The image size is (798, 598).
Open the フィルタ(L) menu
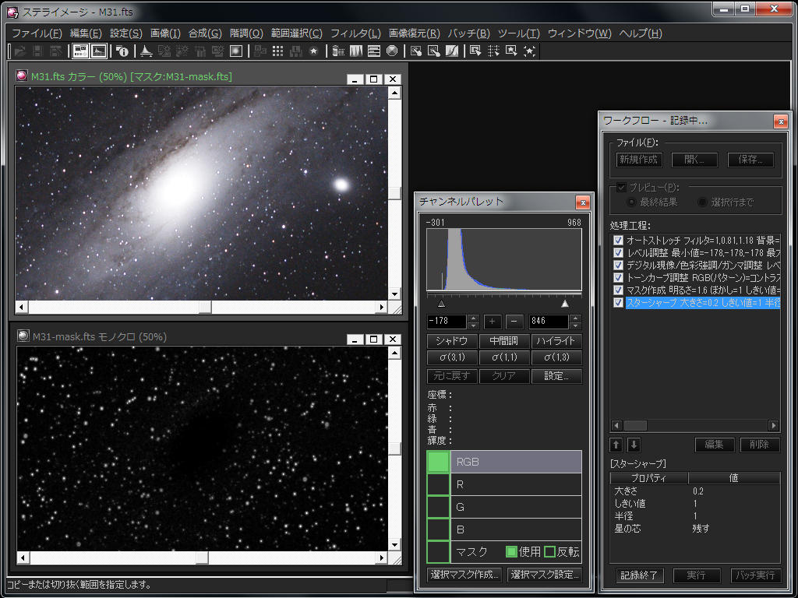355,33
